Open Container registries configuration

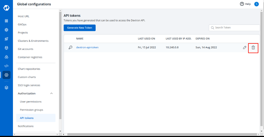pyautogui.click(x=30, y=57)
